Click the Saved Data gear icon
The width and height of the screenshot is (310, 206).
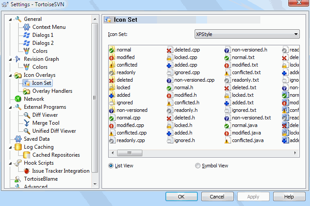click(18, 139)
